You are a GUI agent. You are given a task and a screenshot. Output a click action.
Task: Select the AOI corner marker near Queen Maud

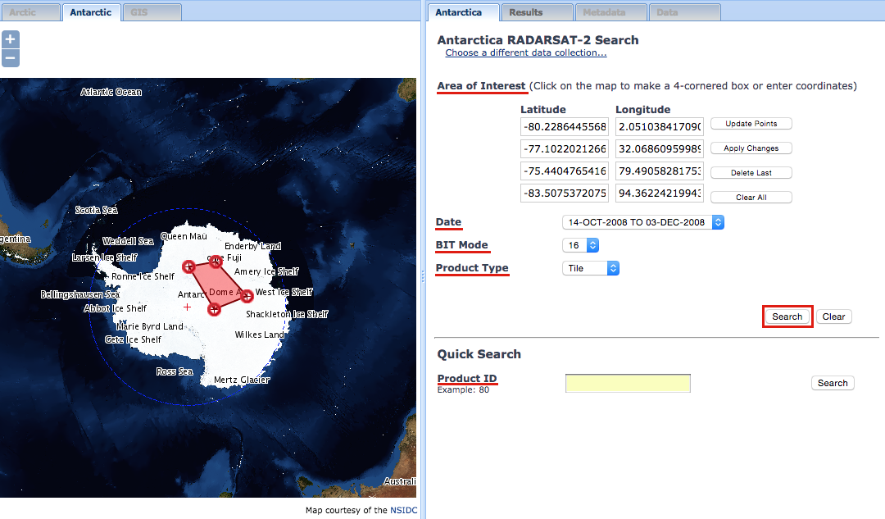tap(188, 266)
